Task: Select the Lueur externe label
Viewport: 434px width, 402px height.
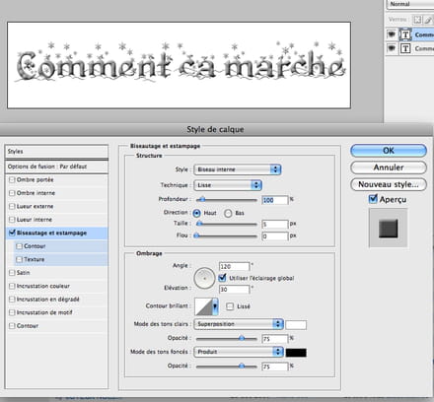Action: coord(35,206)
